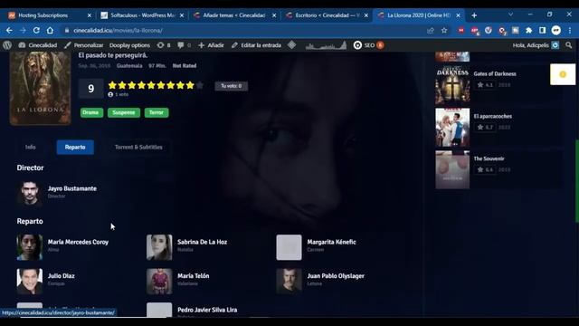The width and height of the screenshot is (579, 326).
Task: Open The Souvenir sidebar movie
Action: (x=489, y=159)
